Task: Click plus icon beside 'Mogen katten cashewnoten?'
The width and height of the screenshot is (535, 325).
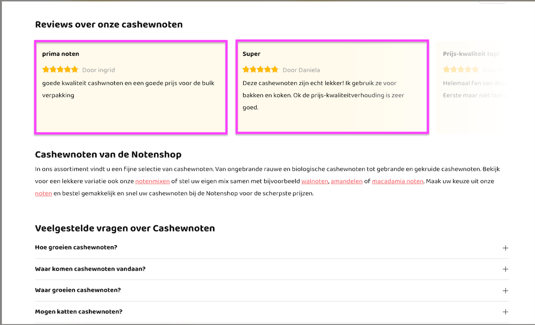Action: pos(505,312)
